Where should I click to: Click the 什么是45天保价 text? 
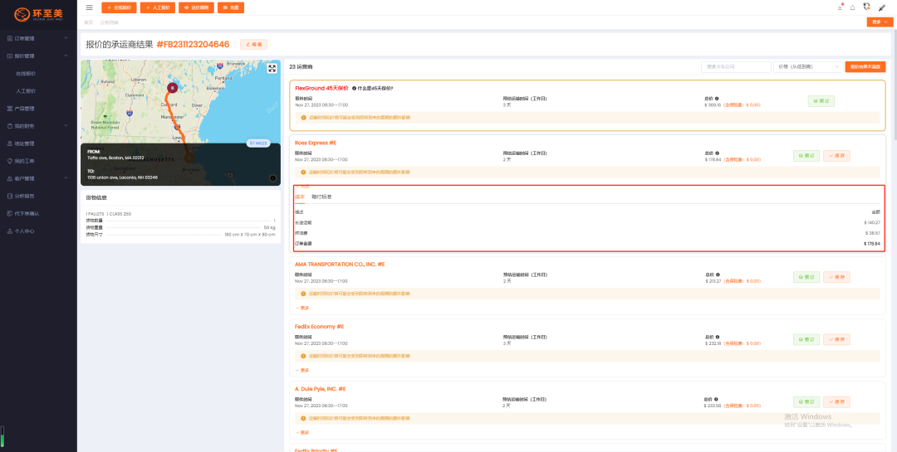coord(376,89)
